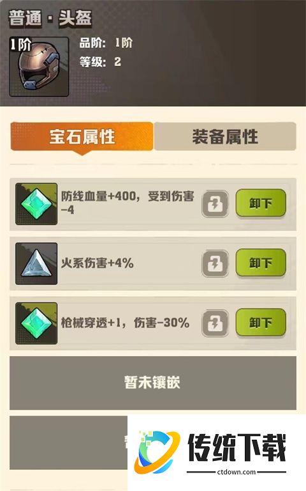
Task: Tap the 等级: 2 label
Action: pyautogui.click(x=100, y=61)
